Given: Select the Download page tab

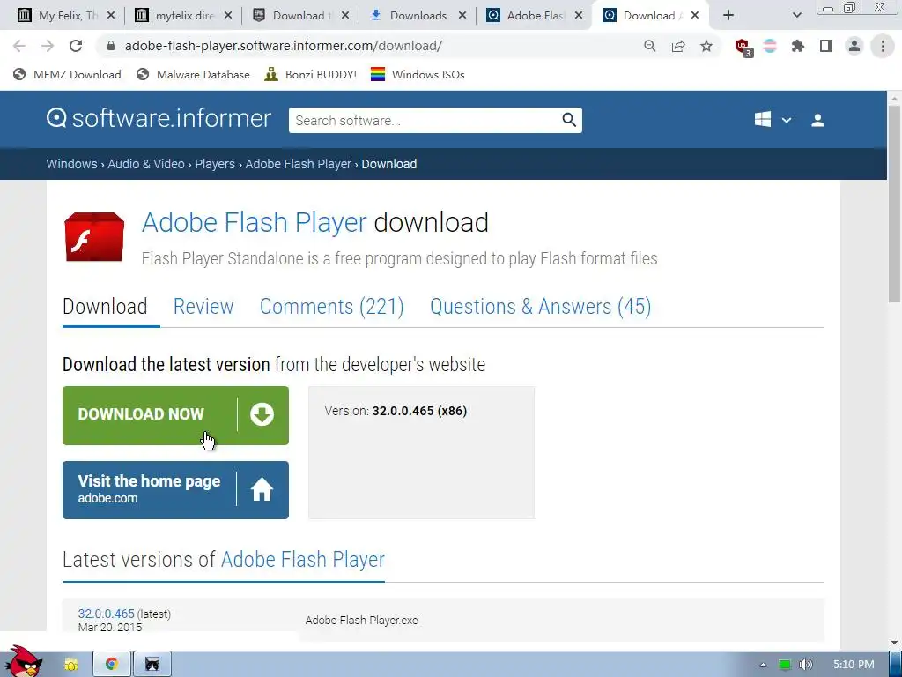Looking at the screenshot, I should (x=105, y=306).
